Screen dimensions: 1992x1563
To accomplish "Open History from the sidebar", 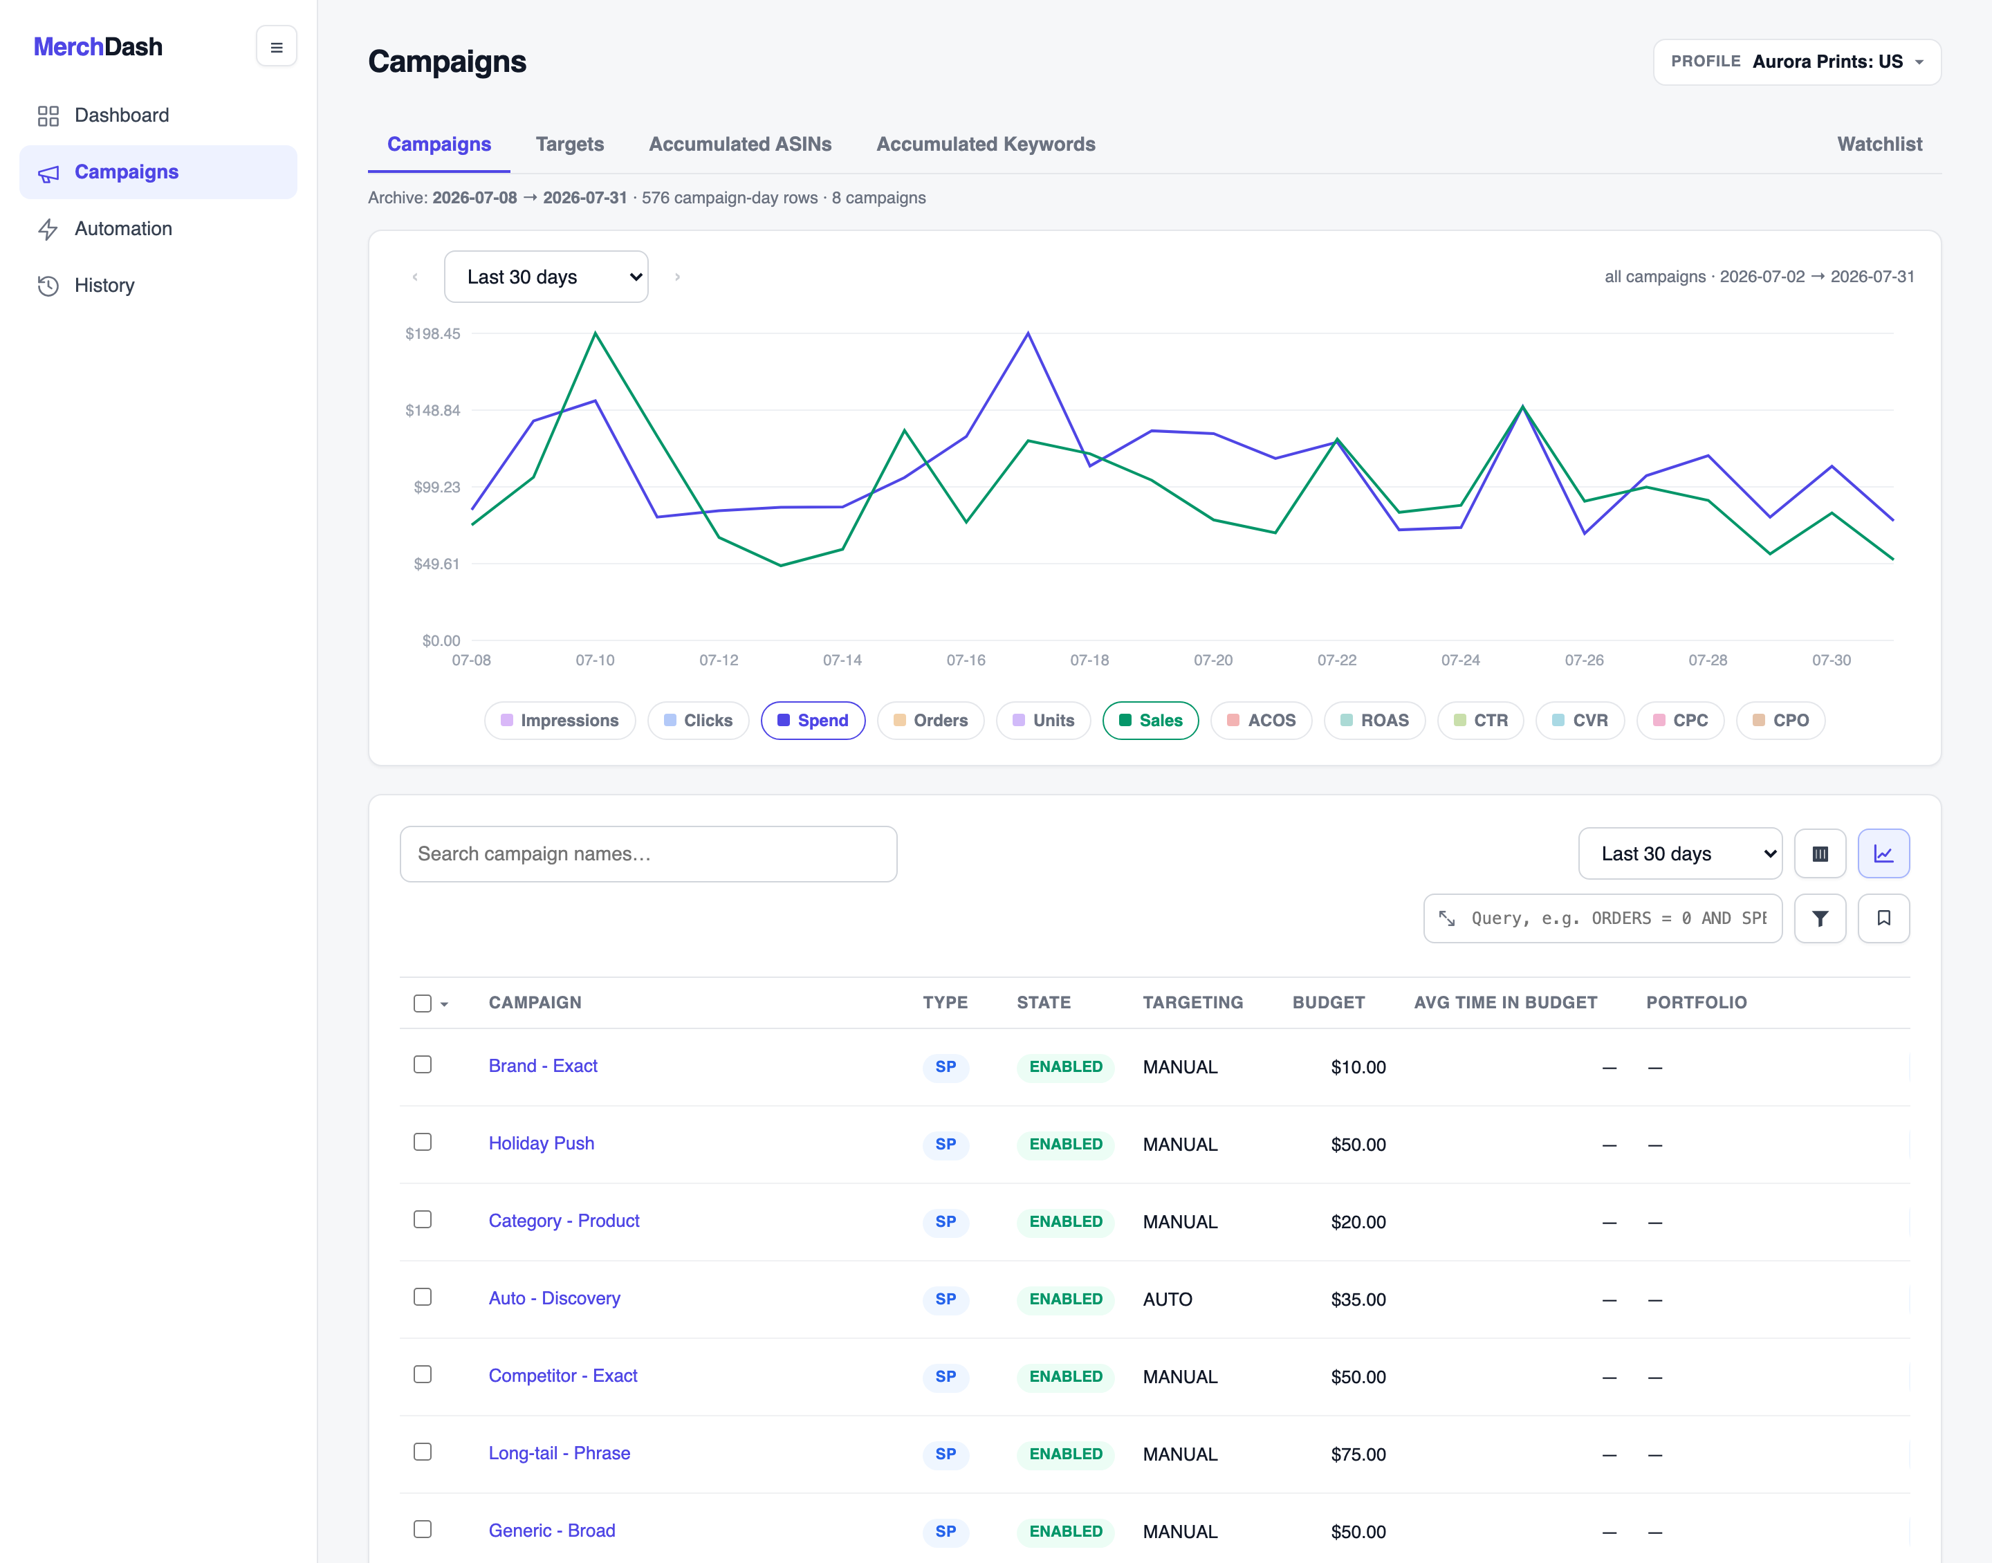I will point(158,286).
